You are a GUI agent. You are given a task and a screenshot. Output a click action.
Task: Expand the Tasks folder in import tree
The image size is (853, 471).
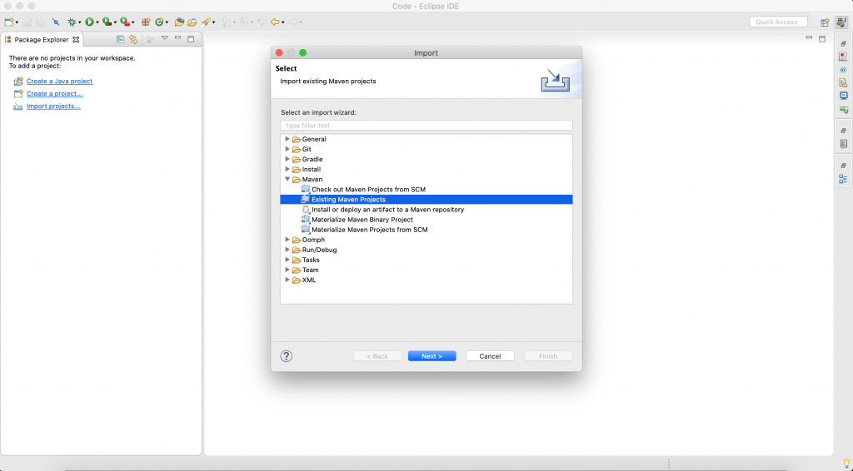(x=287, y=260)
